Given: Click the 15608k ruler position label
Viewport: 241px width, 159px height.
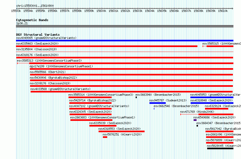Looking at the screenshot, I should [x=198, y=11].
